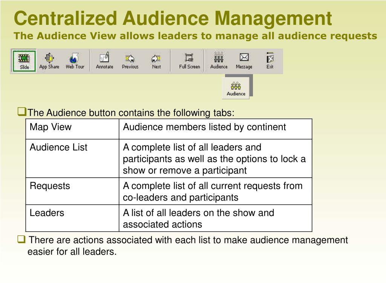
Task: Switch to Full Screen mode
Action: click(x=190, y=61)
